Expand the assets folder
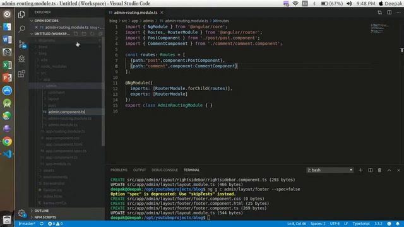This screenshot has width=404, height=227. click(49, 170)
